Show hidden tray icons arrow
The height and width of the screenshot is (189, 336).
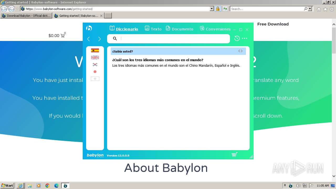tap(285, 185)
